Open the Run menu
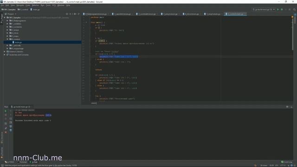Viewport: 297px width, 167px height. [42, 5]
